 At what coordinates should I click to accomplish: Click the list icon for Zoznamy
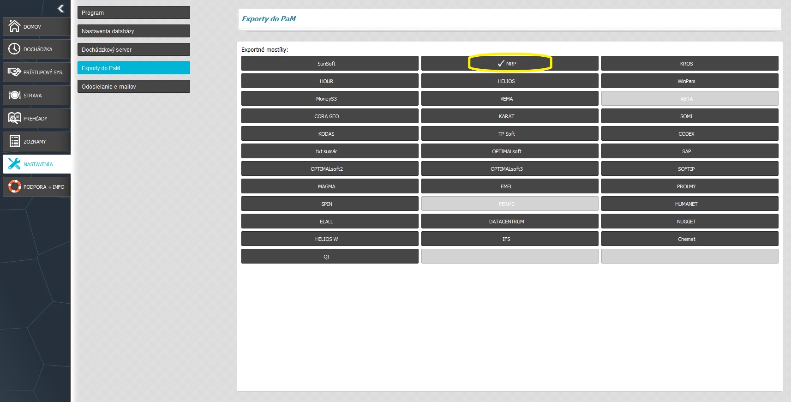pos(14,141)
